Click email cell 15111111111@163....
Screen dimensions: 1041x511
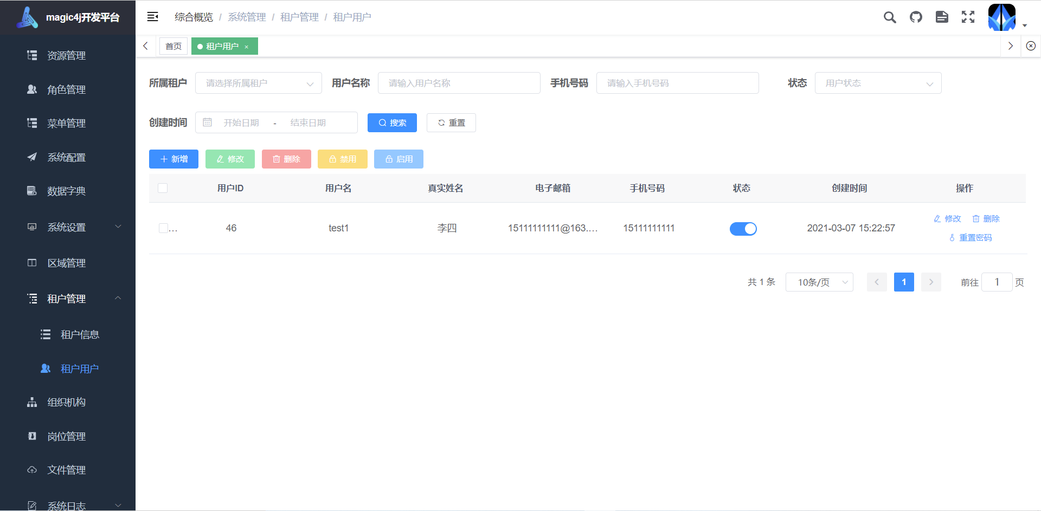click(x=553, y=228)
